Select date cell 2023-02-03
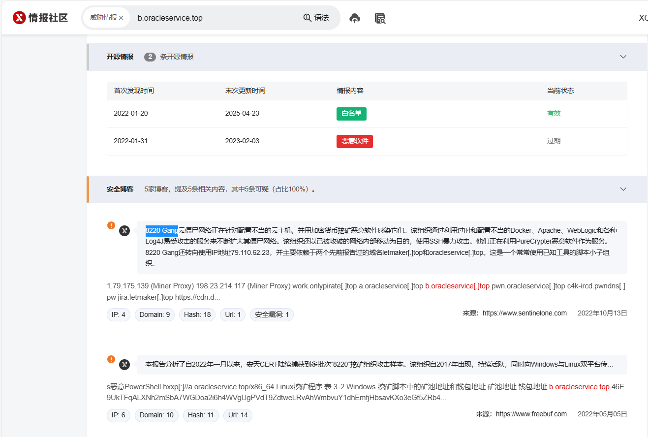 [x=242, y=141]
